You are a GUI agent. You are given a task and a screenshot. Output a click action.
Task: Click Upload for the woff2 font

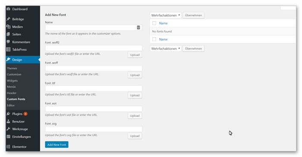[135, 55]
